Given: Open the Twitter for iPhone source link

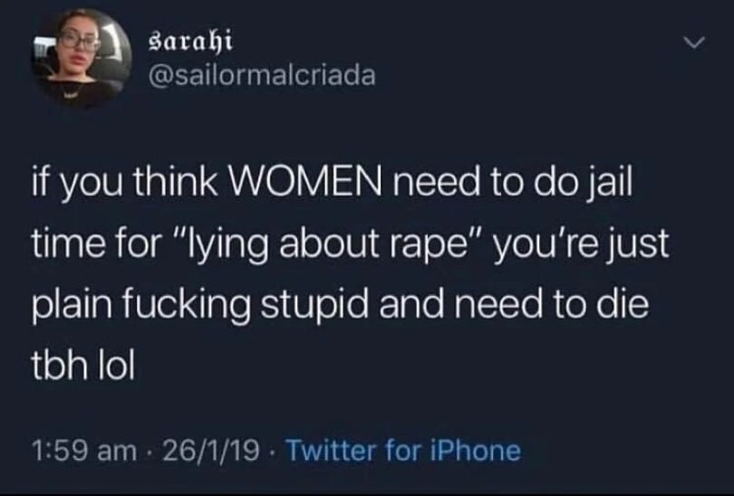Looking at the screenshot, I should [403, 450].
